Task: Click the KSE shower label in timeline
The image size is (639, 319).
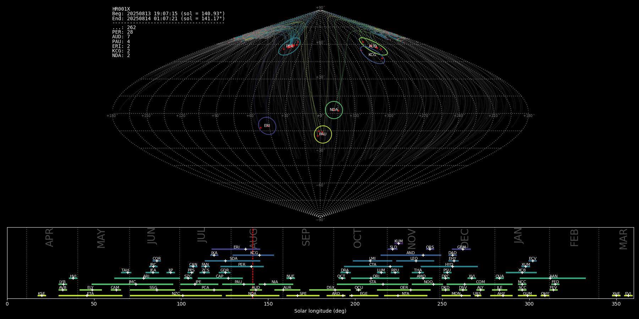Action: tap(42, 294)
